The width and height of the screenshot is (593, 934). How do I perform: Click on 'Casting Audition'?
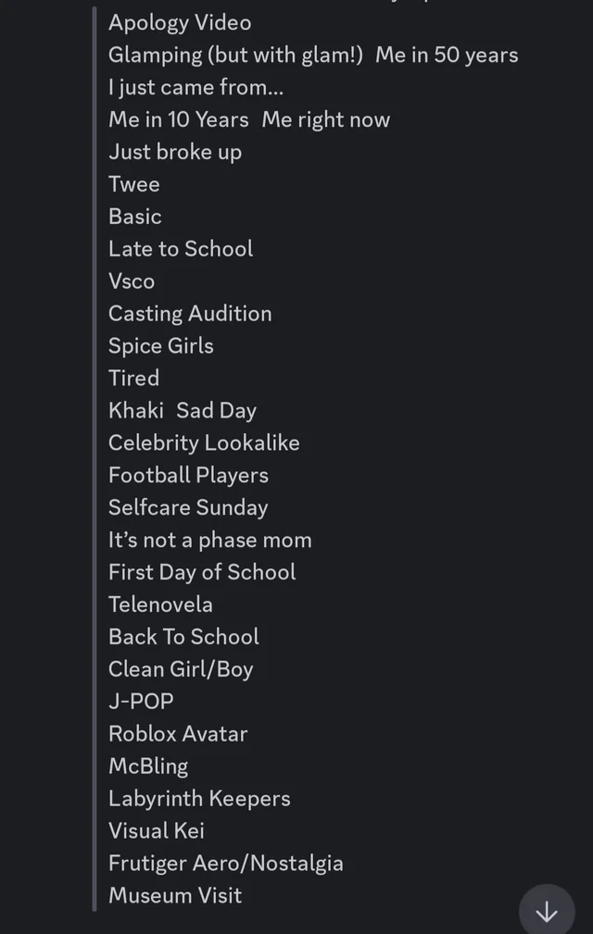(190, 313)
